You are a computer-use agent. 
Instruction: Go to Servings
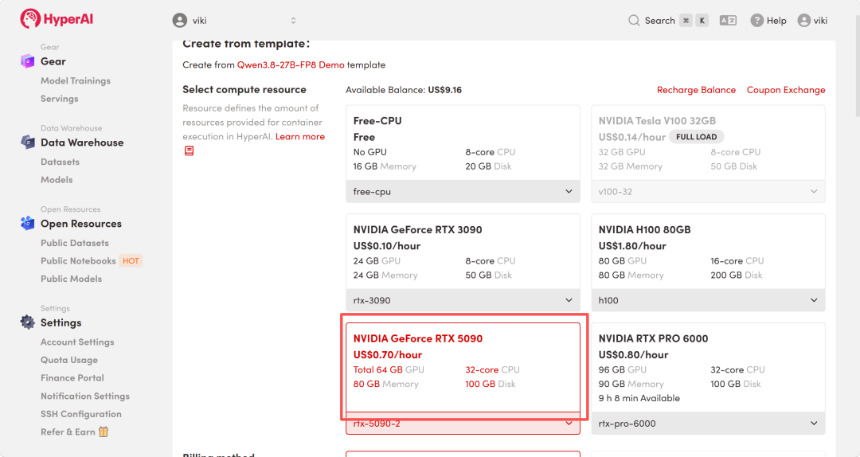coord(59,99)
